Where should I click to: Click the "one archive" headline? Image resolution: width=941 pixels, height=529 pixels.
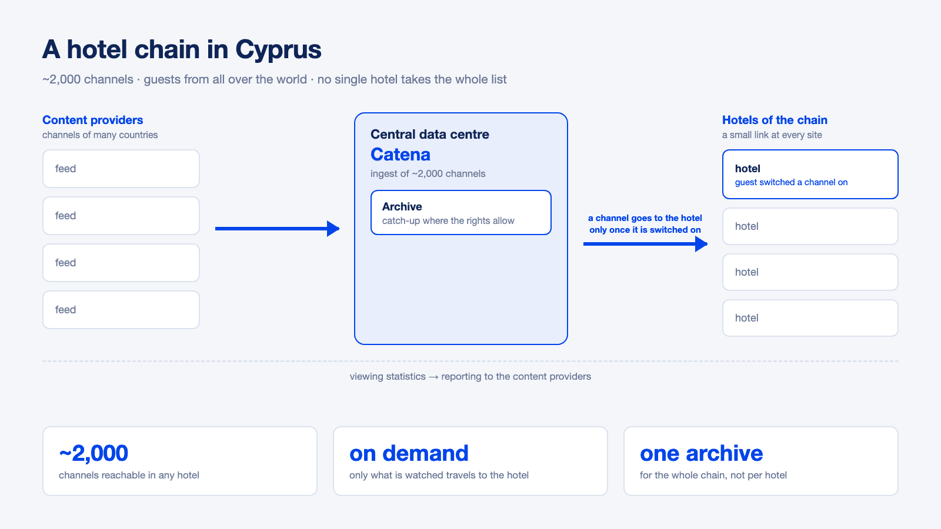(x=701, y=453)
